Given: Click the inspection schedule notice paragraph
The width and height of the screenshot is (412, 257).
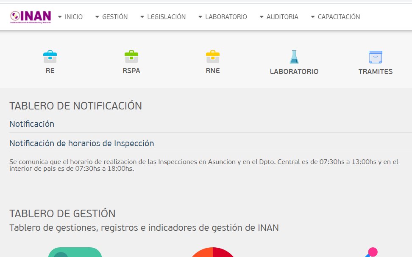Looking at the screenshot, I should (204, 165).
